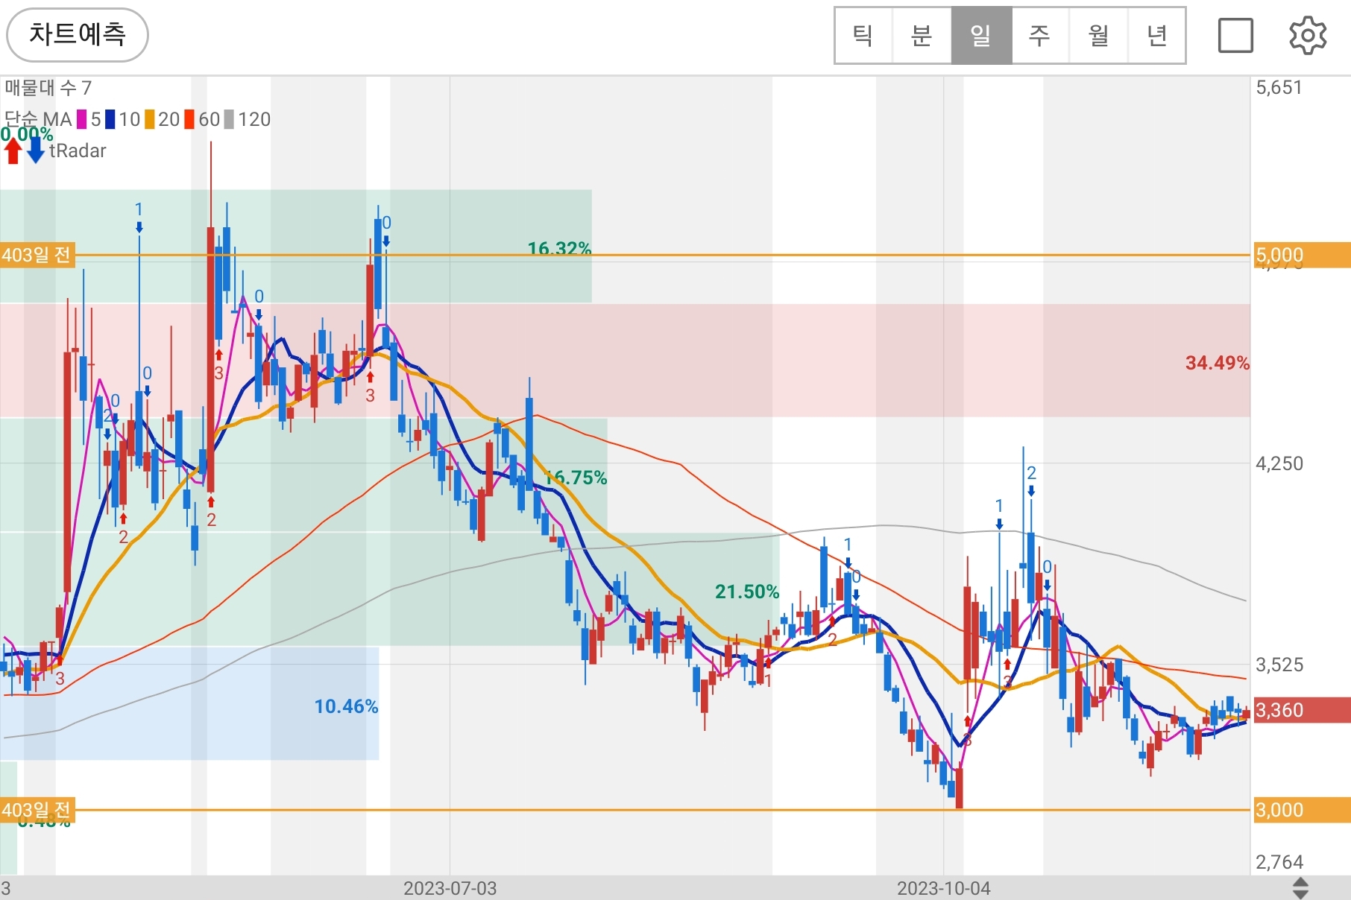
Task: Click the 16.32% volume profile label
Action: (559, 248)
